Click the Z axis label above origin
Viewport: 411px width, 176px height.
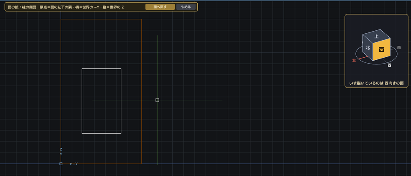coord(61,150)
